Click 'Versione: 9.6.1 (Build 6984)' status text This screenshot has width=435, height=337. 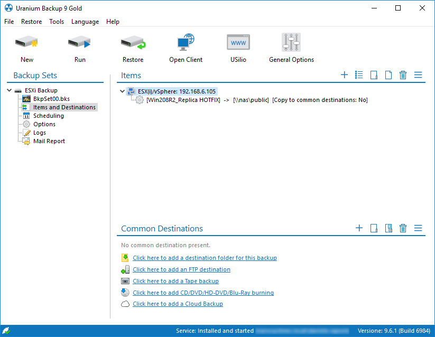point(394,331)
